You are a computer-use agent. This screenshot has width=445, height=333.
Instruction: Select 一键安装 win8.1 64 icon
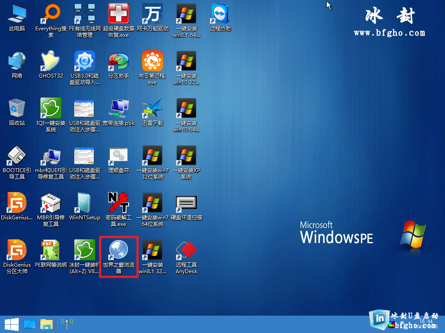click(186, 20)
